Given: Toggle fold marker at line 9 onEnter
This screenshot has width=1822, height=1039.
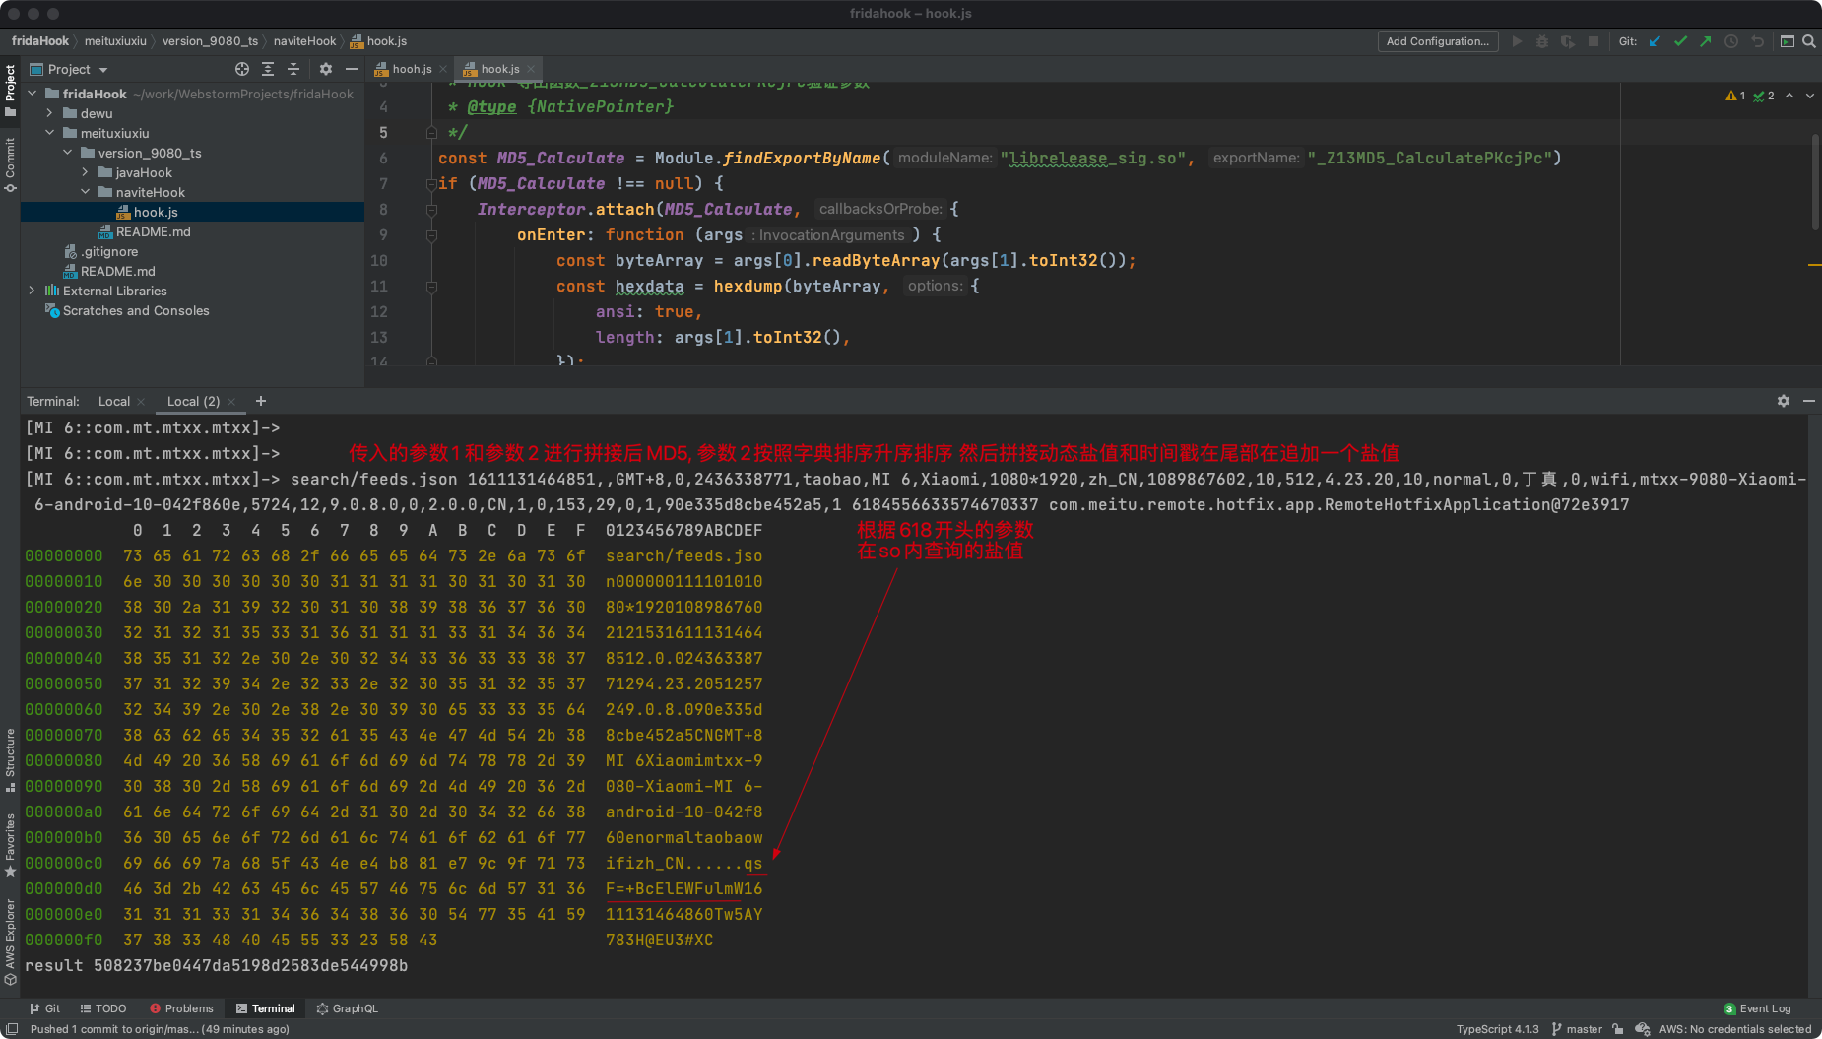Looking at the screenshot, I should [x=431, y=235].
